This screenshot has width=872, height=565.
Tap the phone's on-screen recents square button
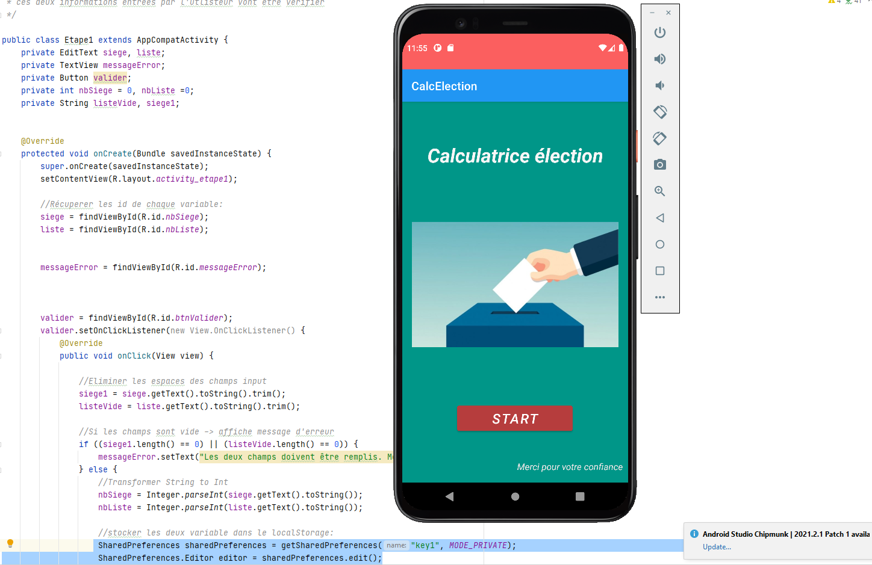pyautogui.click(x=580, y=496)
